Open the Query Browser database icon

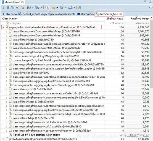[37, 7]
